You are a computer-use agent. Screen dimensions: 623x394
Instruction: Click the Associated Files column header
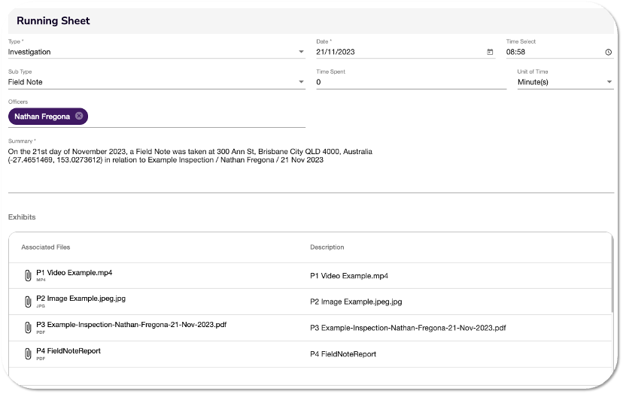pos(46,247)
